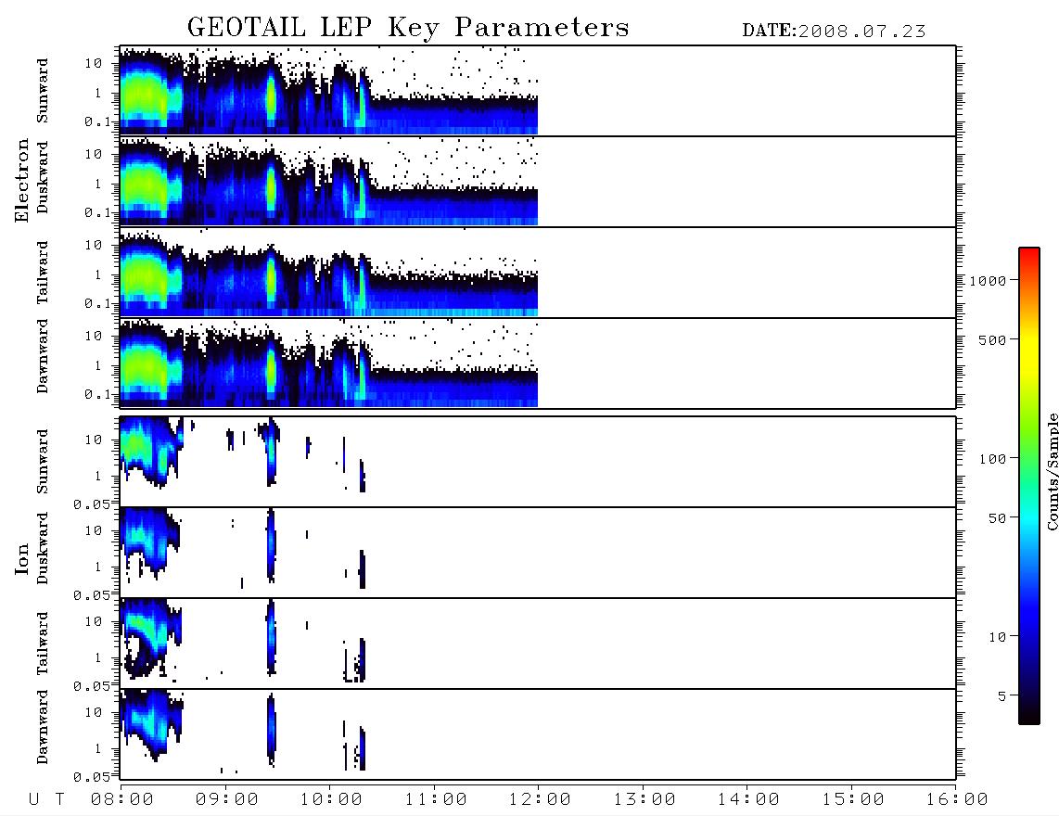
Task: Click the title 'GEOTAIL LEP Key Parameters'
Action: (408, 29)
